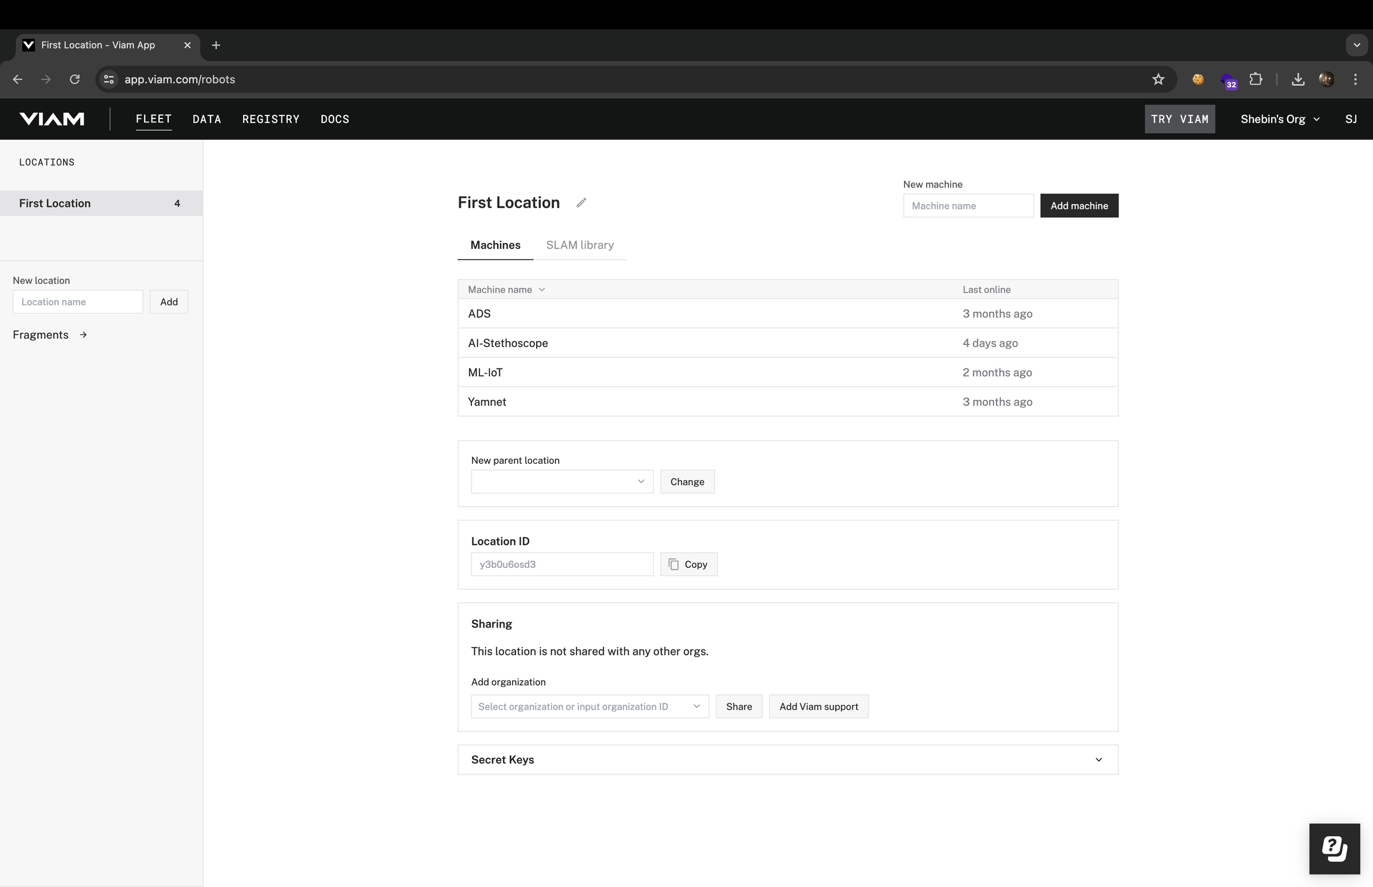Click the Viam logo in the header
This screenshot has width=1373, height=887.
point(52,119)
